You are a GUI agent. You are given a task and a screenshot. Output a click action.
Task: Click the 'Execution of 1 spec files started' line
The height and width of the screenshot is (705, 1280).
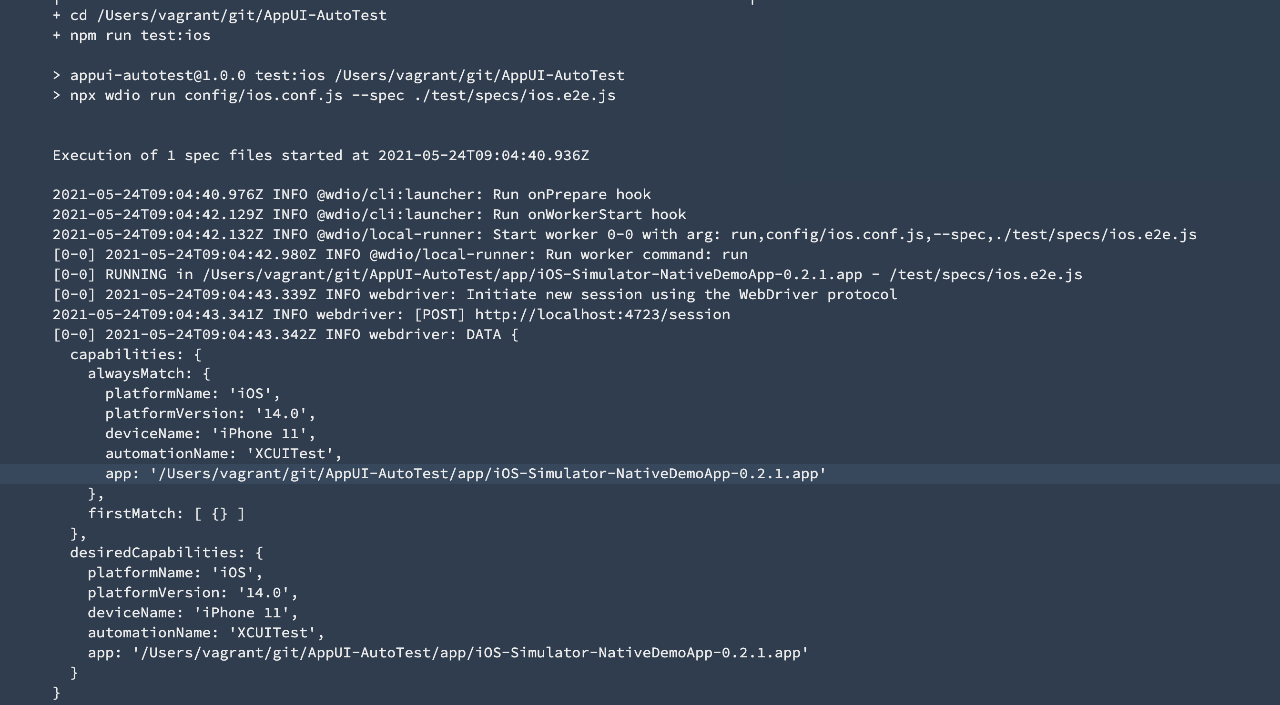[321, 155]
